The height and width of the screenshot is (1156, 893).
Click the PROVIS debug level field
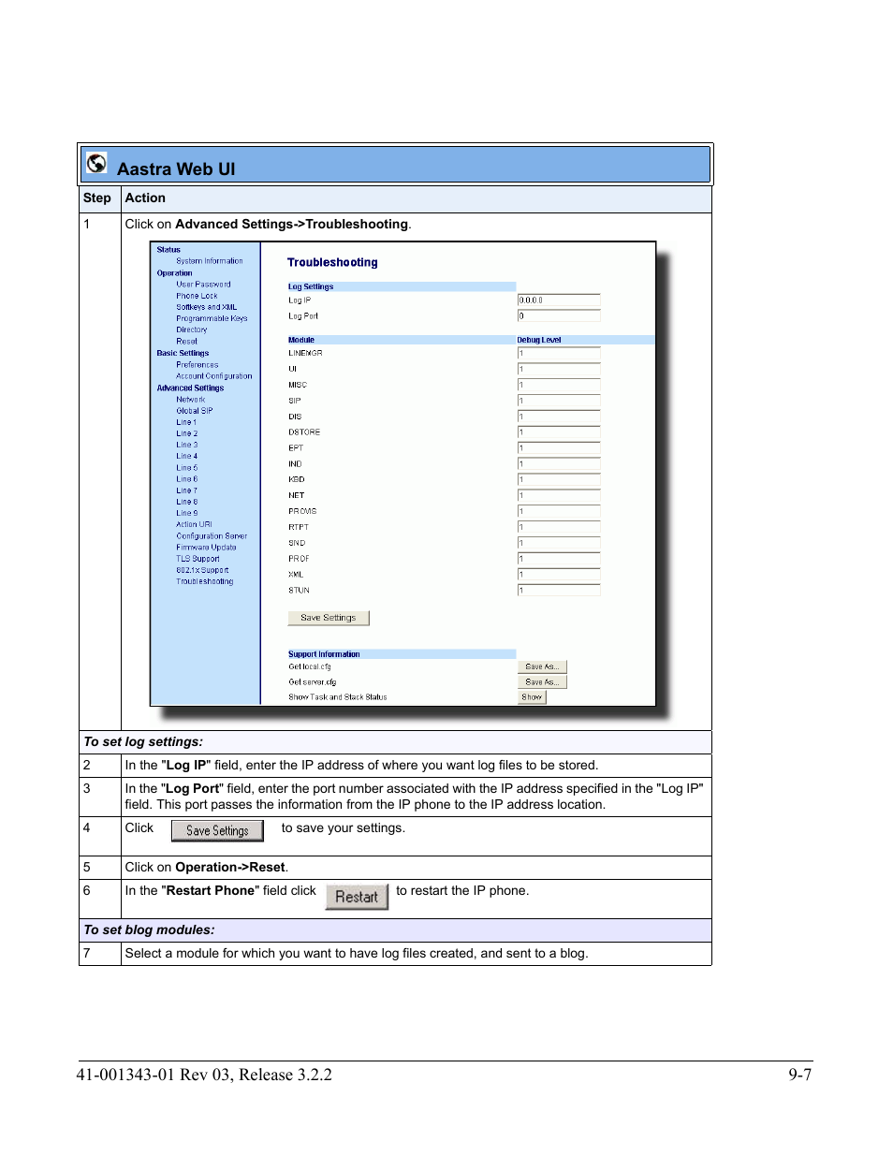pyautogui.click(x=559, y=511)
